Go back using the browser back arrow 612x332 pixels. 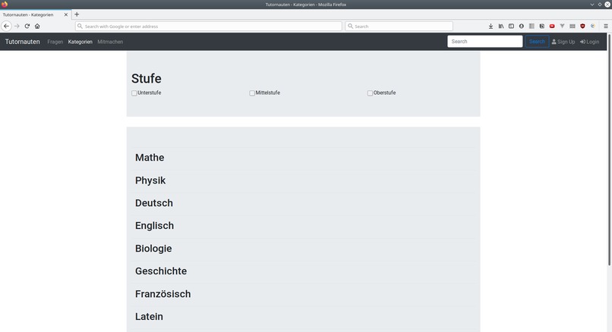(6, 26)
